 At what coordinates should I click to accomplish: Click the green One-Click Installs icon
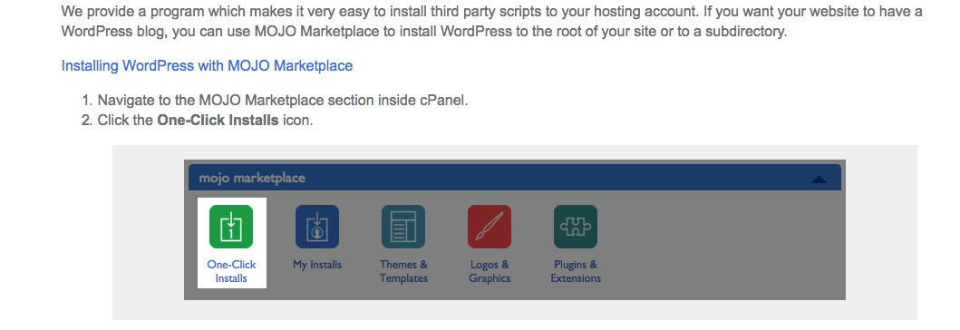[x=231, y=227]
